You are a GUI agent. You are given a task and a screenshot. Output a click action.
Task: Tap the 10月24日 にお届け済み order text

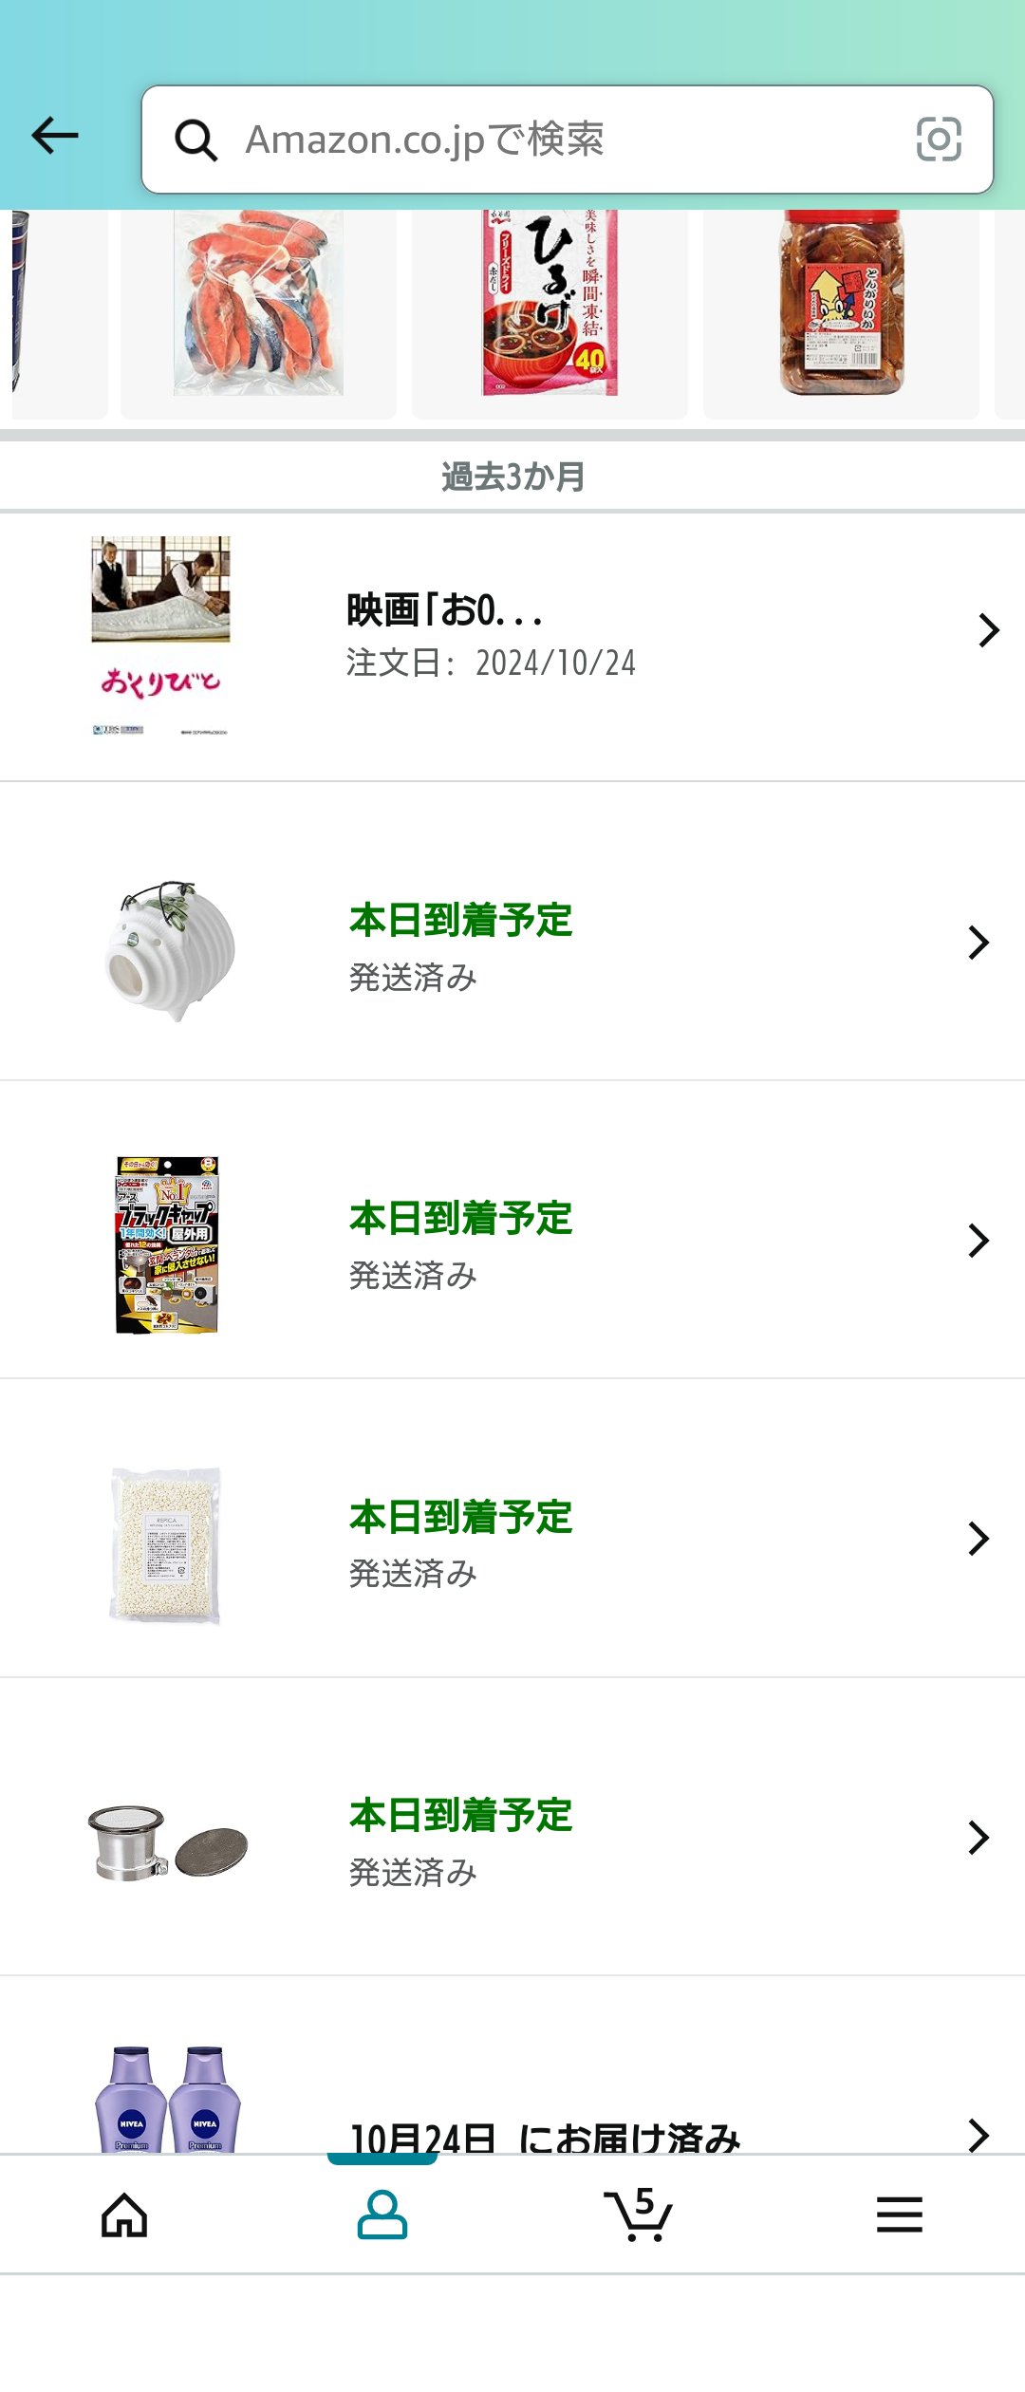pos(545,2138)
